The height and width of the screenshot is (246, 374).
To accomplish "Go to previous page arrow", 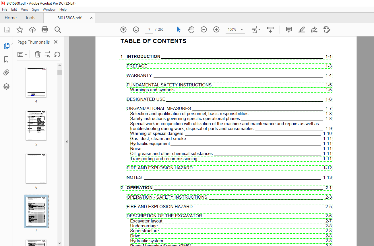I will coord(123,30).
